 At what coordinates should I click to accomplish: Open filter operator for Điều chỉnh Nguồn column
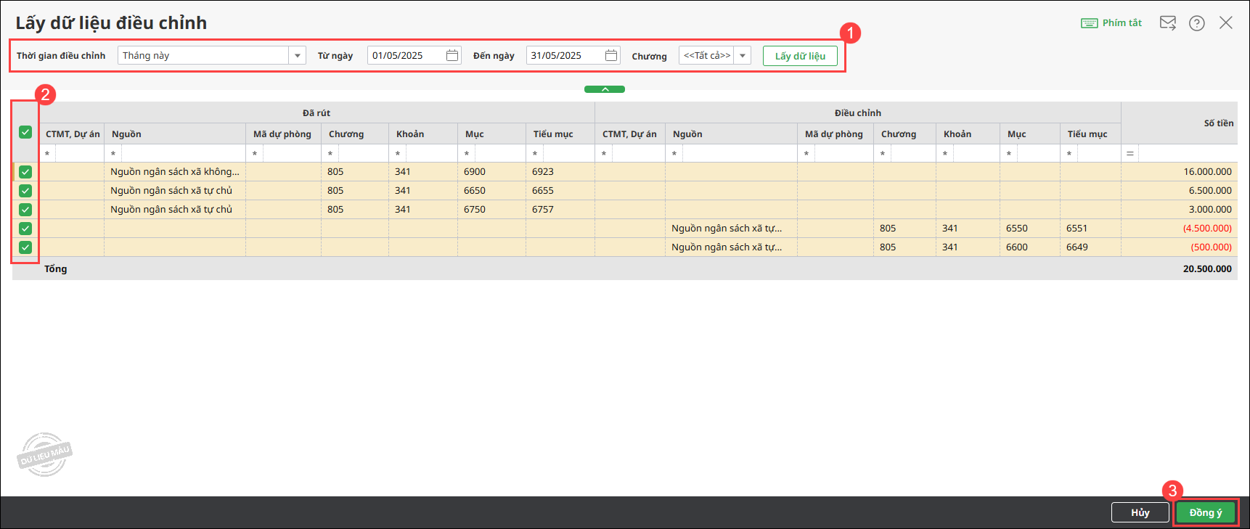(x=674, y=154)
